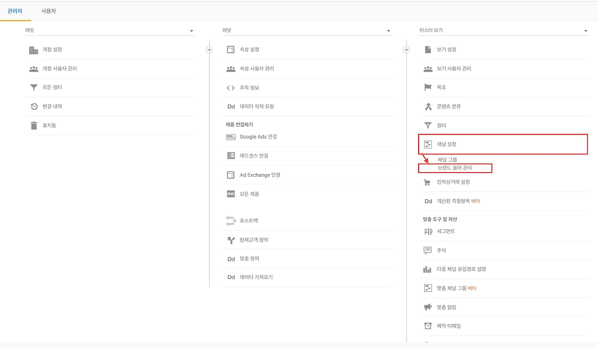Open the 맞춤 정의 link
Image resolution: width=598 pixels, height=348 pixels.
click(249, 259)
